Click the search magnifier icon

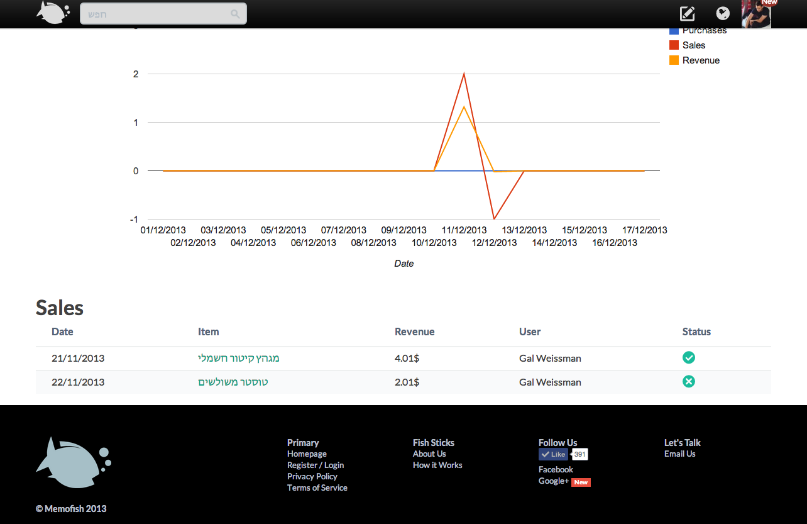point(235,14)
